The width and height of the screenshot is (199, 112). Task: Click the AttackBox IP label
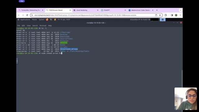(140, 20)
